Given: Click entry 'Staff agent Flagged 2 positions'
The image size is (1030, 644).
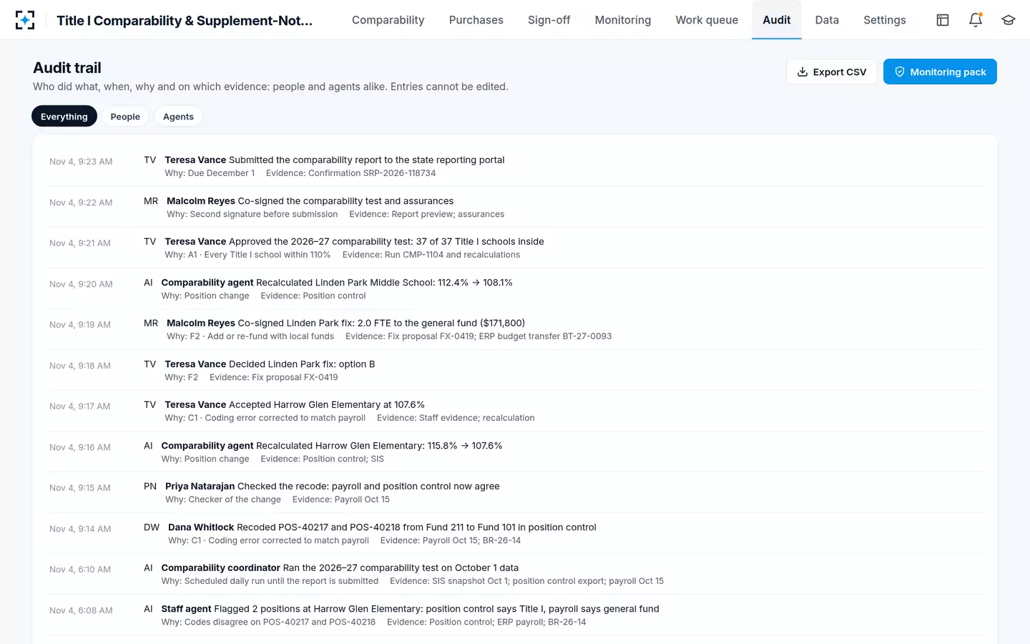Looking at the screenshot, I should (x=516, y=615).
